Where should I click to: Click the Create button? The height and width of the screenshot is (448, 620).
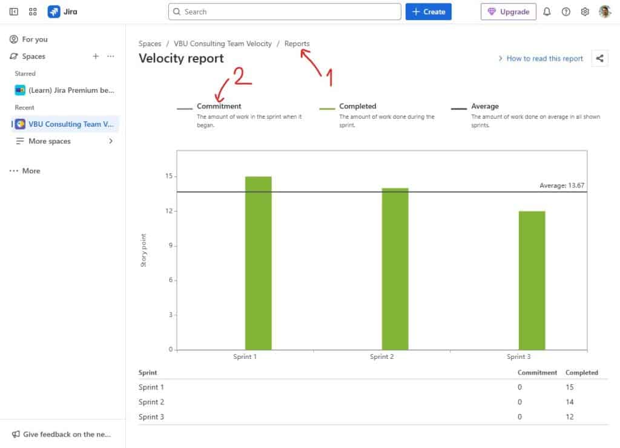point(428,12)
